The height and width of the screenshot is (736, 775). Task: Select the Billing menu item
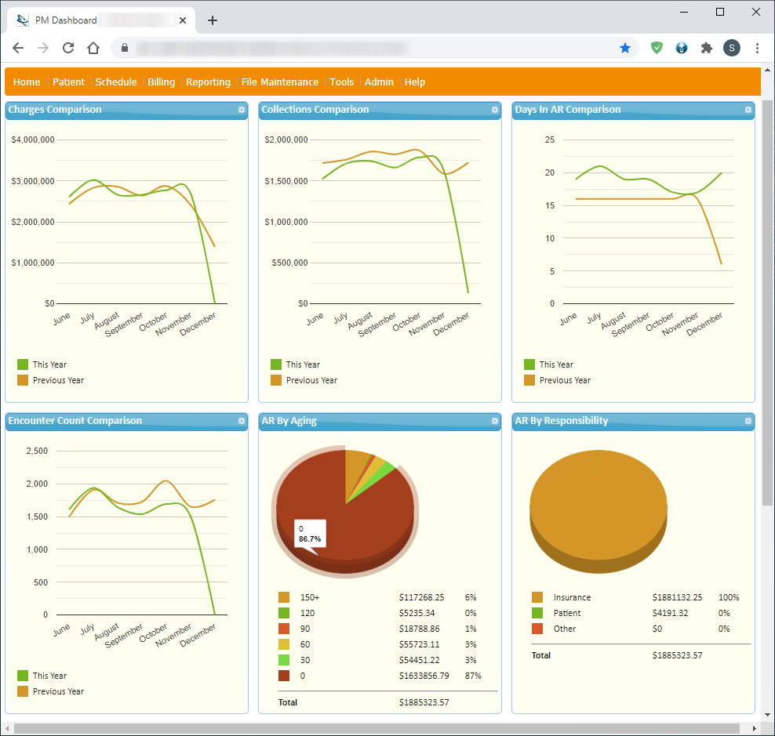pyautogui.click(x=161, y=82)
